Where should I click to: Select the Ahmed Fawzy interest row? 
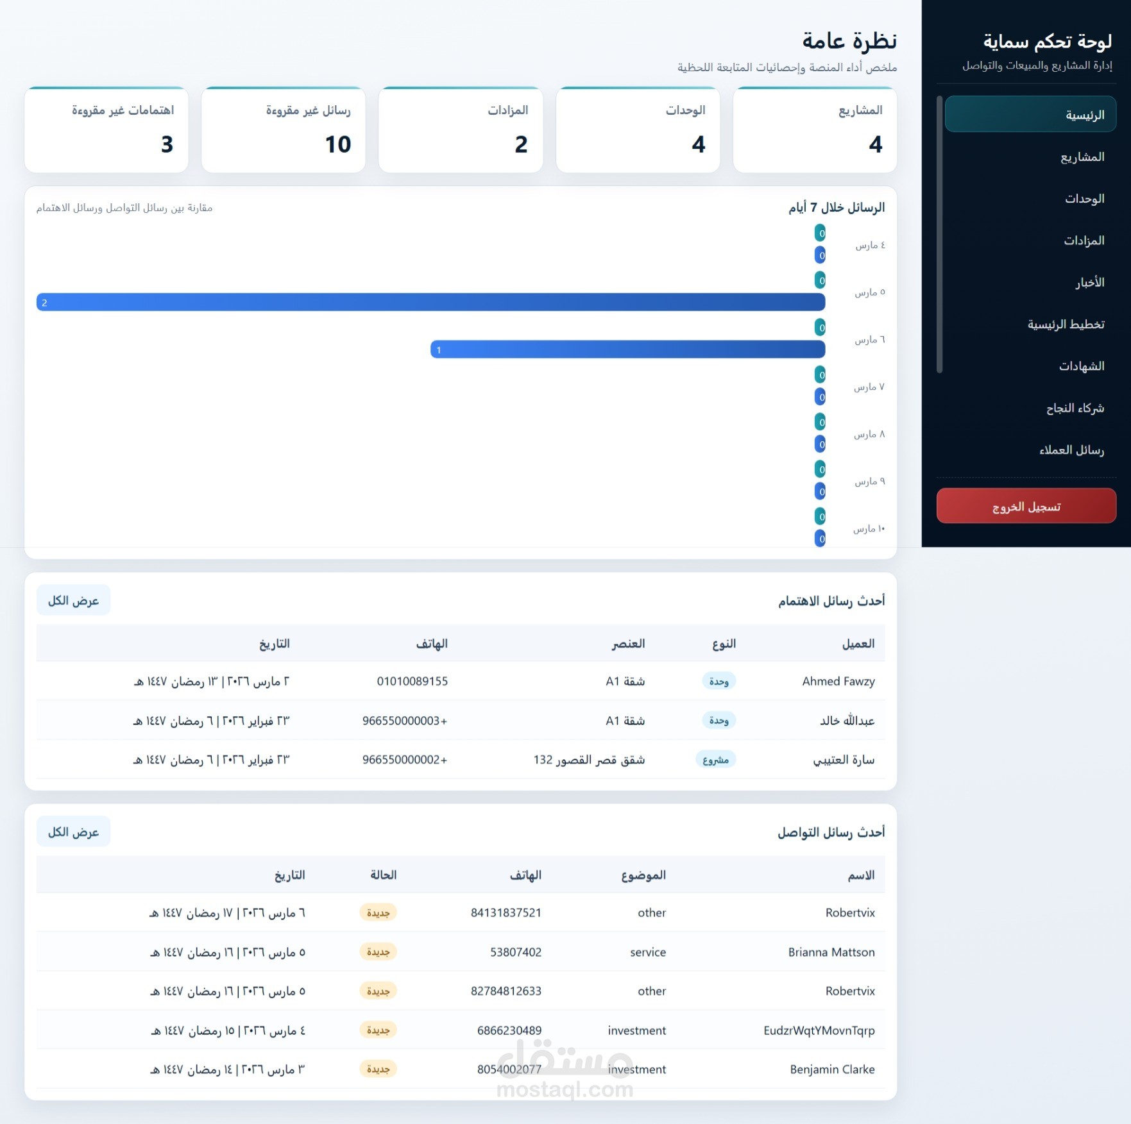coord(461,681)
